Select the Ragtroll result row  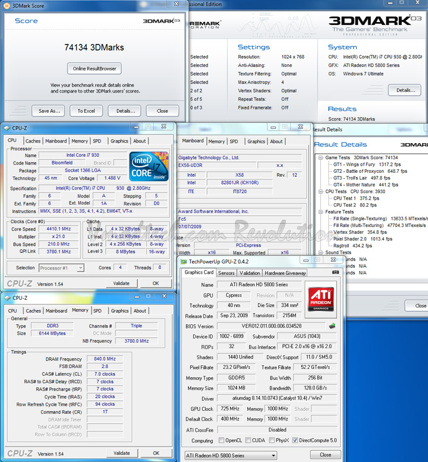coord(353,246)
